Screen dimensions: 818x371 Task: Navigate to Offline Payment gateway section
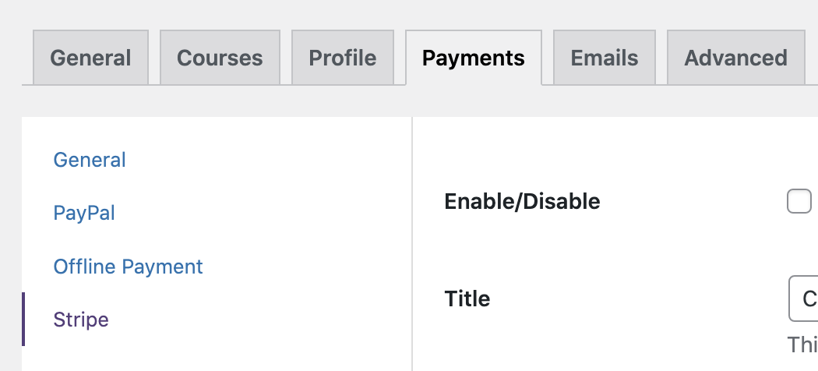128,267
